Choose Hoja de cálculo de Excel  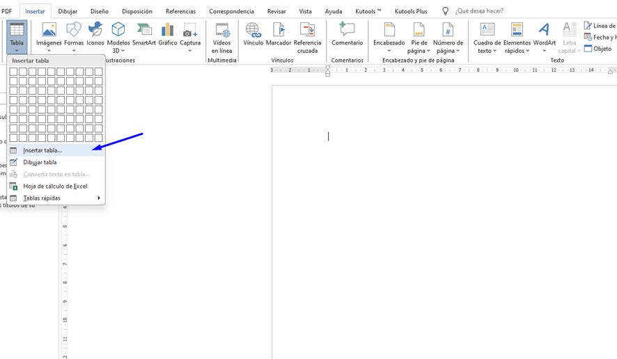[x=56, y=186]
